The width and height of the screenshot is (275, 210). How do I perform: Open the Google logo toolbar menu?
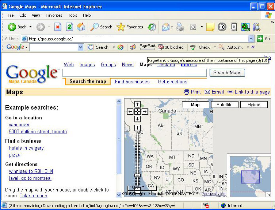click(17, 47)
